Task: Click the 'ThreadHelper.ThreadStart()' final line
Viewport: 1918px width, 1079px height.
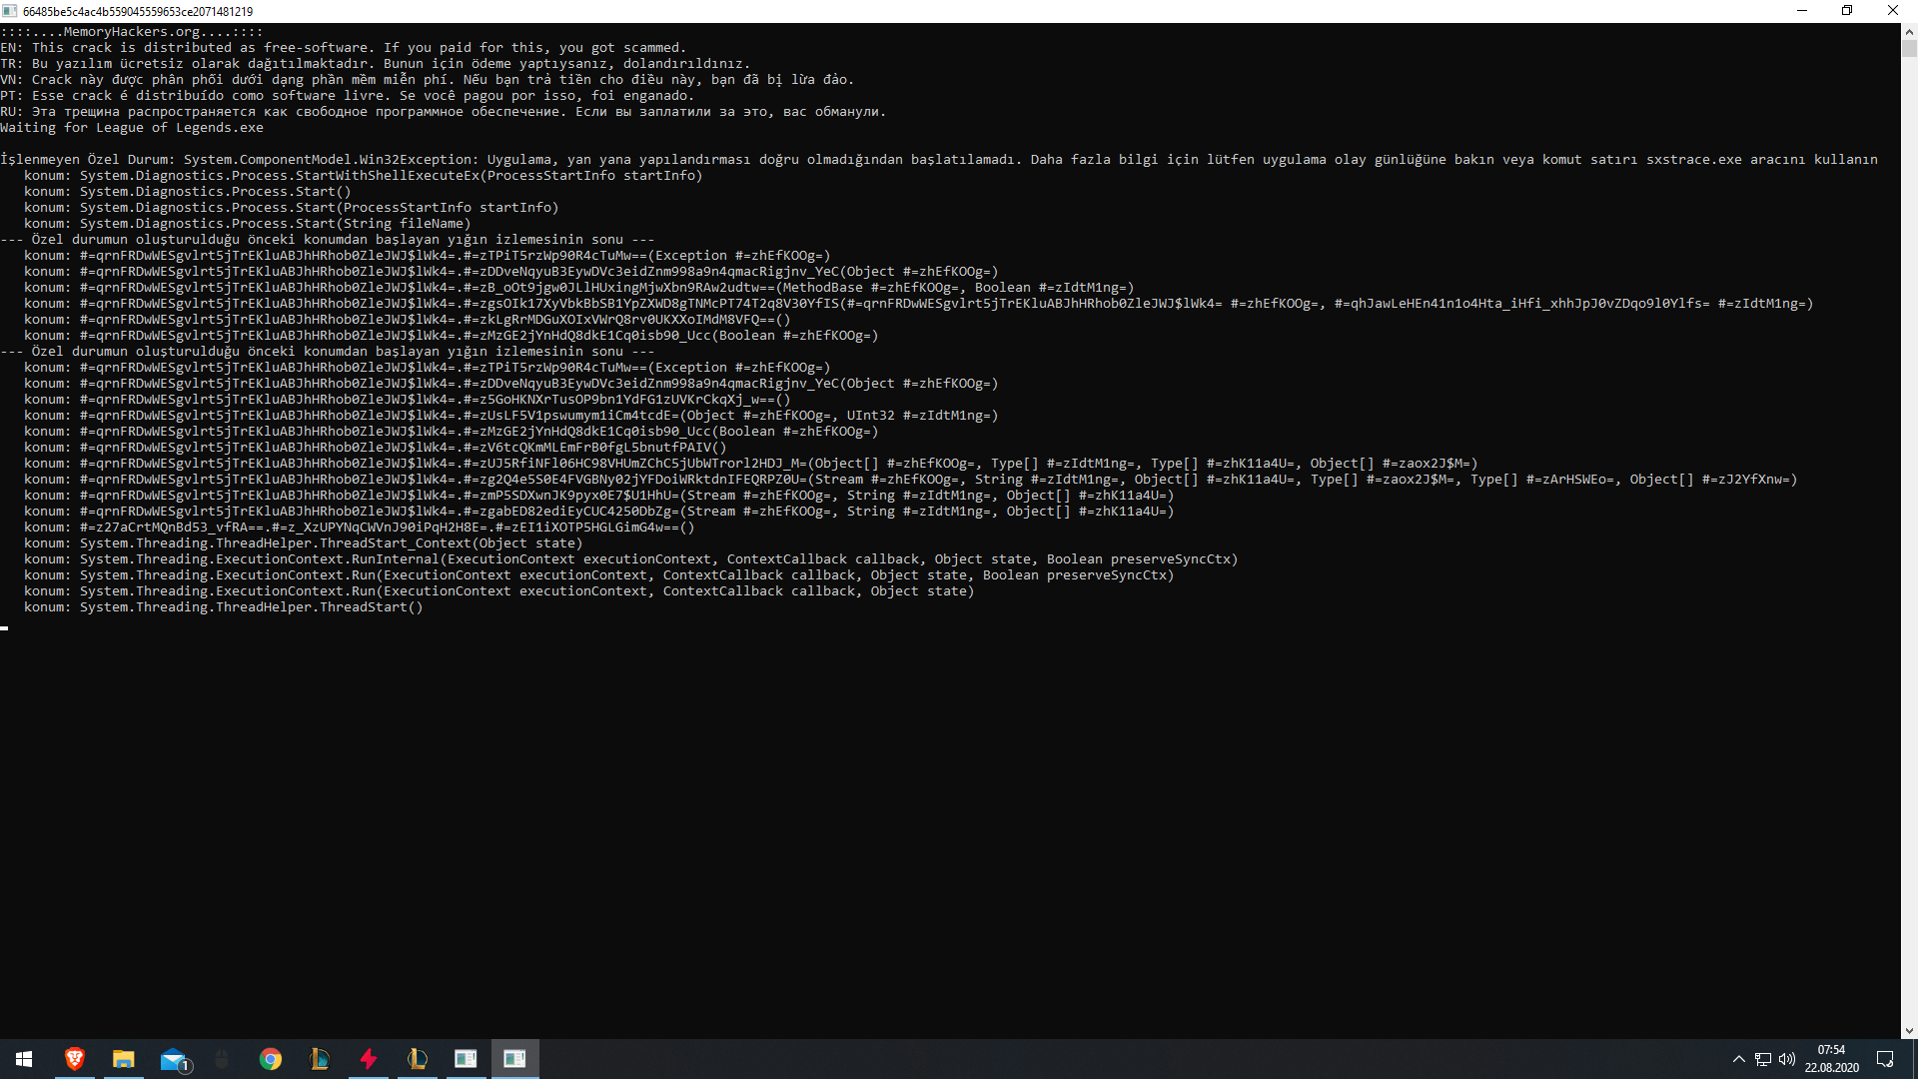Action: pos(224,607)
